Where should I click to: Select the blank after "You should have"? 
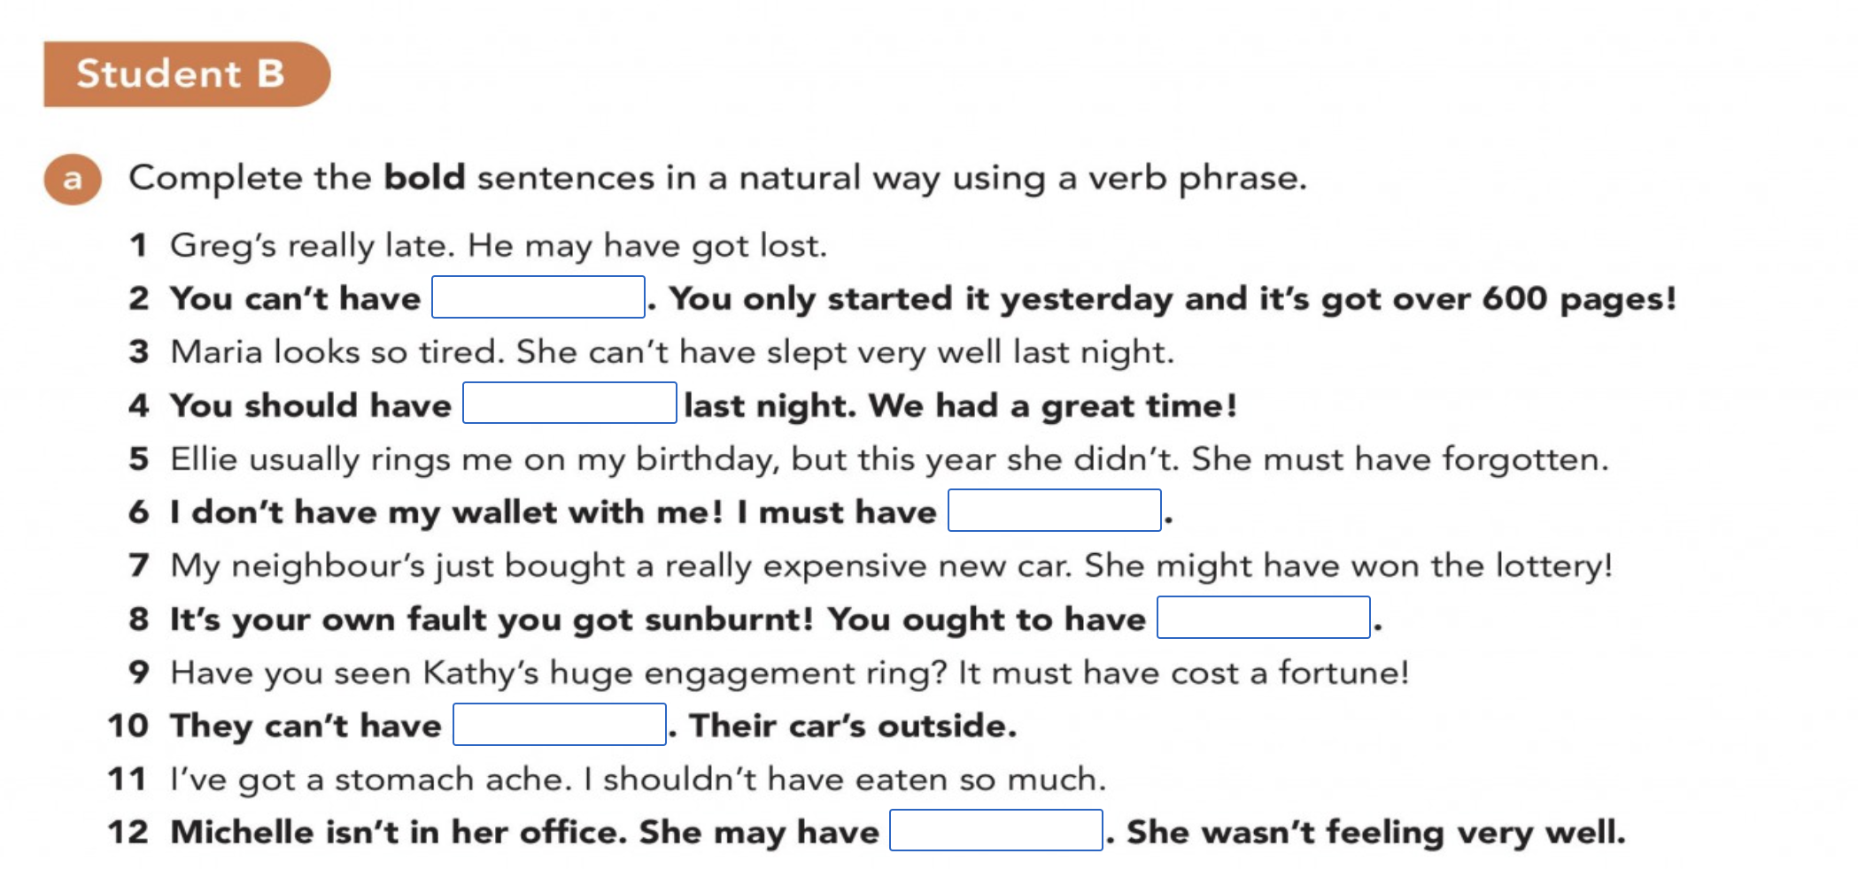click(x=569, y=404)
